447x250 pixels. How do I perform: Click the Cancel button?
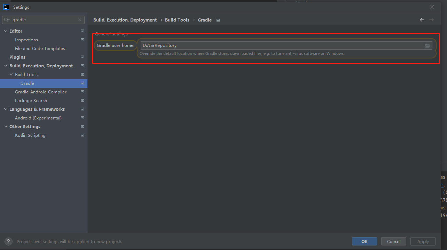(x=394, y=241)
